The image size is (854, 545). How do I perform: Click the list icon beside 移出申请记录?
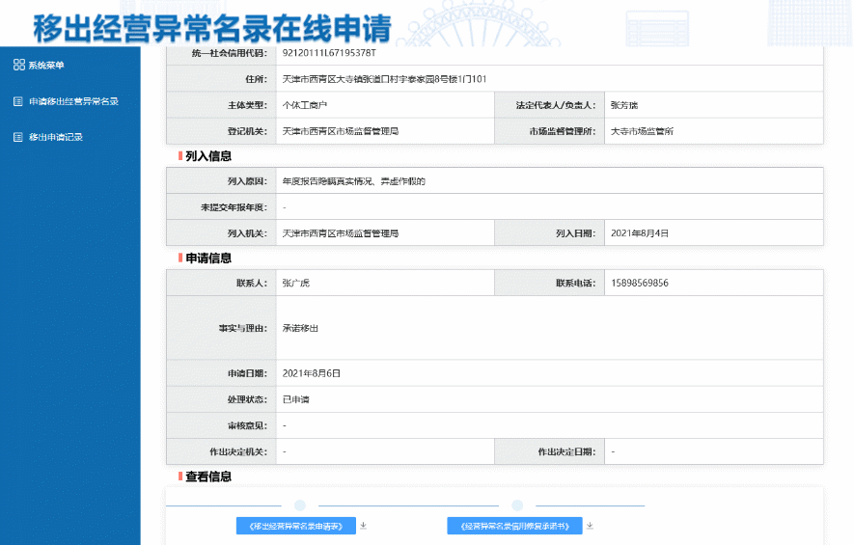18,137
